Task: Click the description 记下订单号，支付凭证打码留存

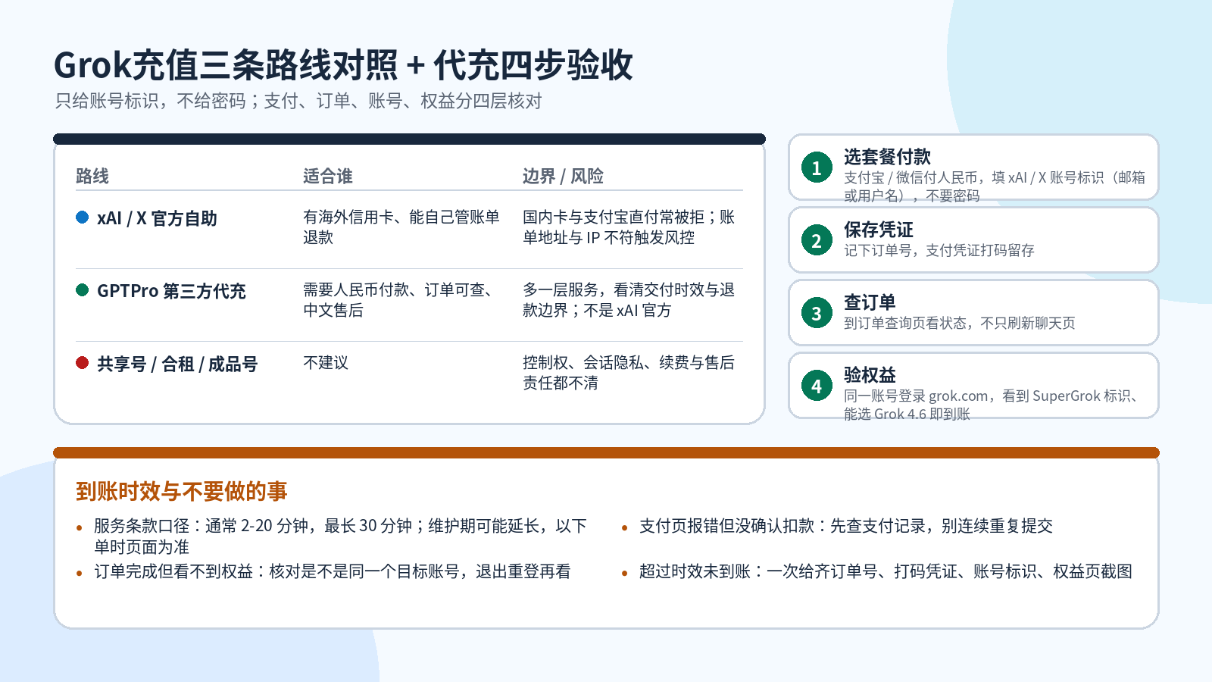Action: [939, 250]
